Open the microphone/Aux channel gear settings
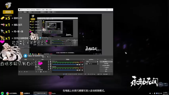This screenshot has width=169, height=95. [x=82, y=64]
